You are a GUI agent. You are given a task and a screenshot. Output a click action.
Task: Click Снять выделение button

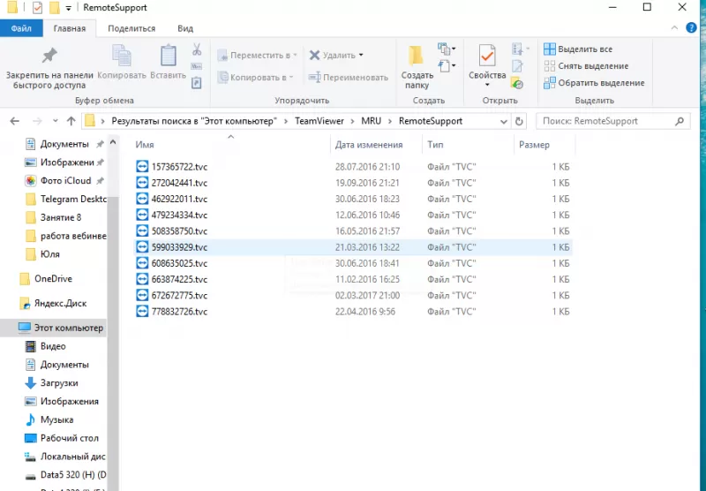click(586, 66)
